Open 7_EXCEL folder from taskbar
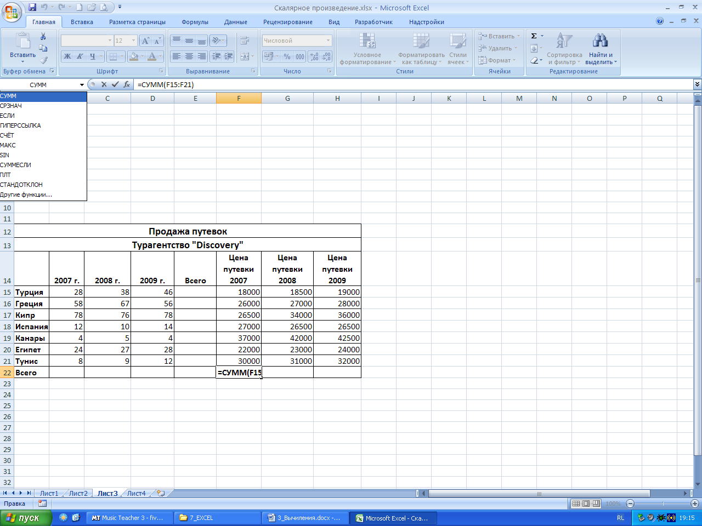This screenshot has width=702, height=526. [218, 518]
